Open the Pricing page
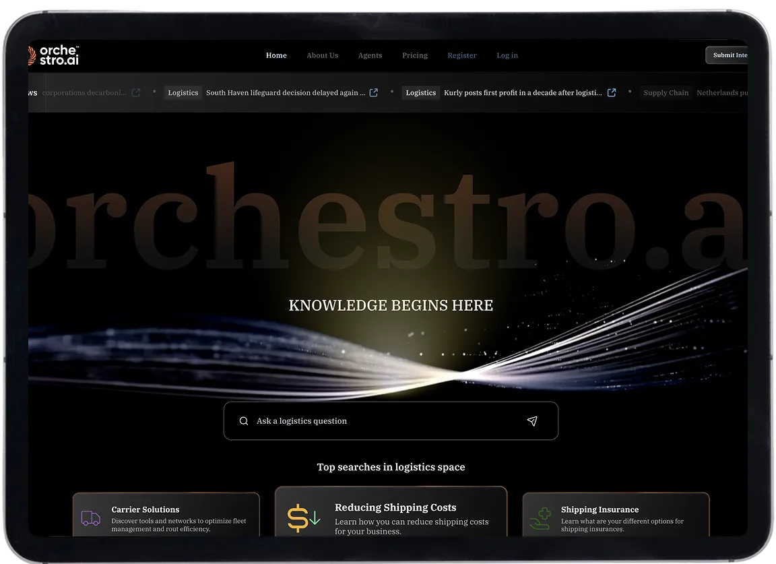This screenshot has width=776, height=564. [x=414, y=55]
